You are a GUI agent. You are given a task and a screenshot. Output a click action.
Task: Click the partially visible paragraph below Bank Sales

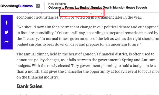[x=88, y=94]
